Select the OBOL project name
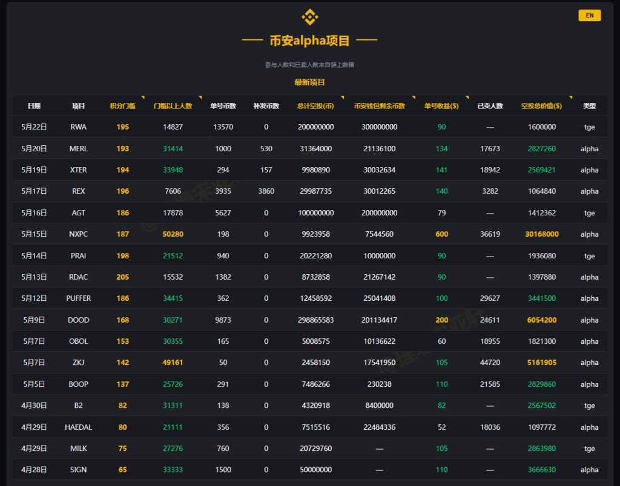The image size is (620, 486). point(78,341)
